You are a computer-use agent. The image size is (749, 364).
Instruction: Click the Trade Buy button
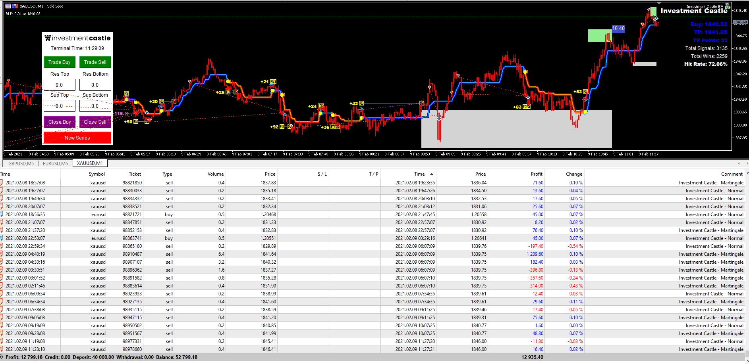tap(60, 62)
